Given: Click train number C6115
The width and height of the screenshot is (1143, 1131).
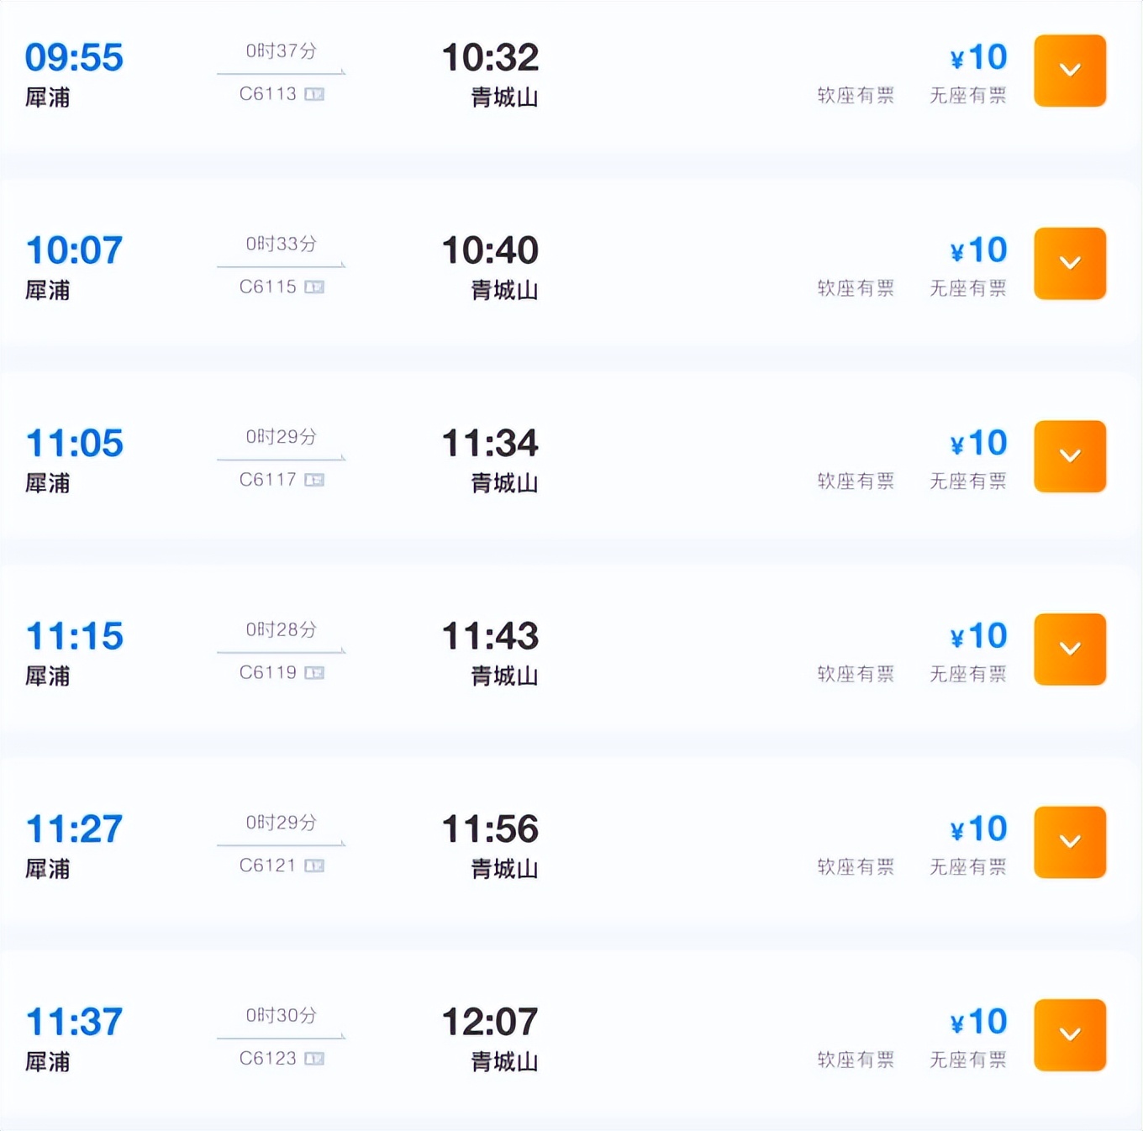Looking at the screenshot, I should pyautogui.click(x=267, y=287).
